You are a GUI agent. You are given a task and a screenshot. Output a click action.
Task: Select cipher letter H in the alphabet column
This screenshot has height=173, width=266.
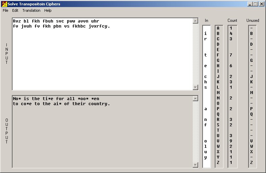[x=218, y=66]
